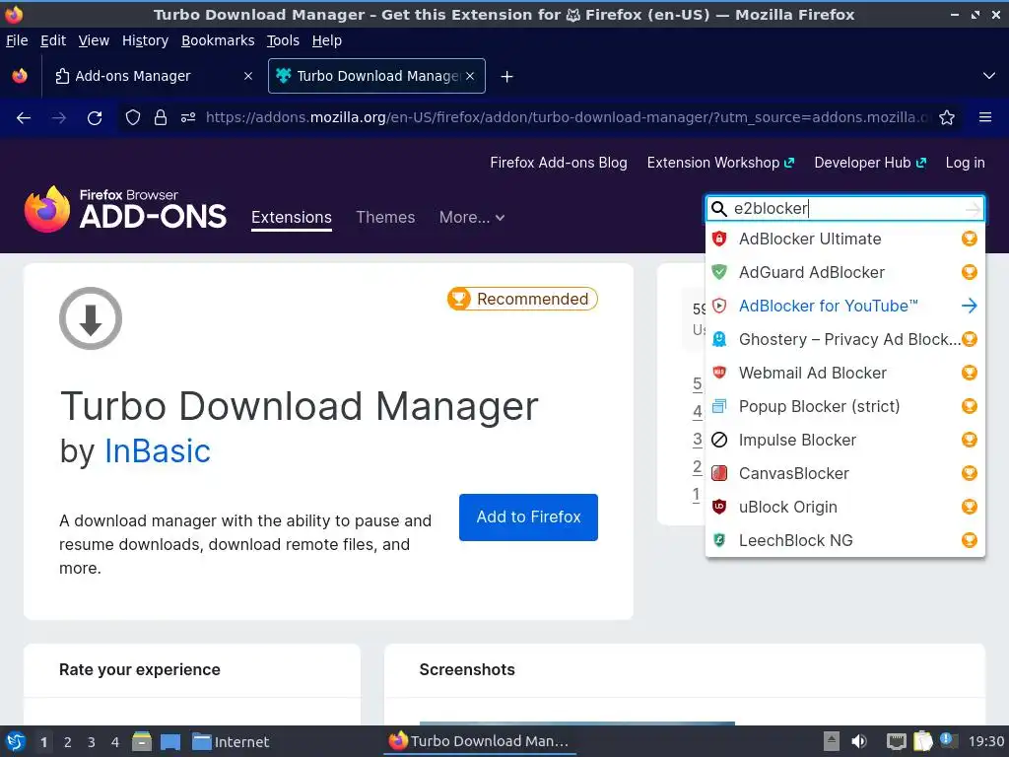Image resolution: width=1009 pixels, height=757 pixels.
Task: Open the InBasic author link
Action: click(158, 450)
